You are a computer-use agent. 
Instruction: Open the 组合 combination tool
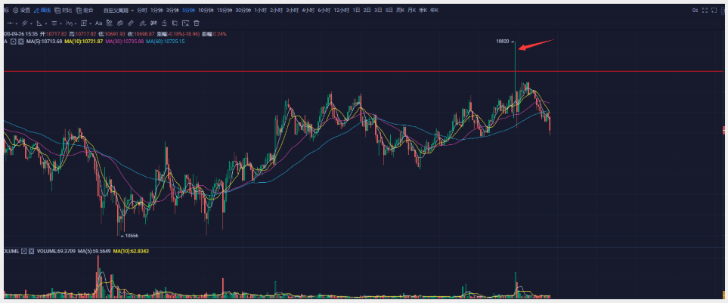[85, 11]
